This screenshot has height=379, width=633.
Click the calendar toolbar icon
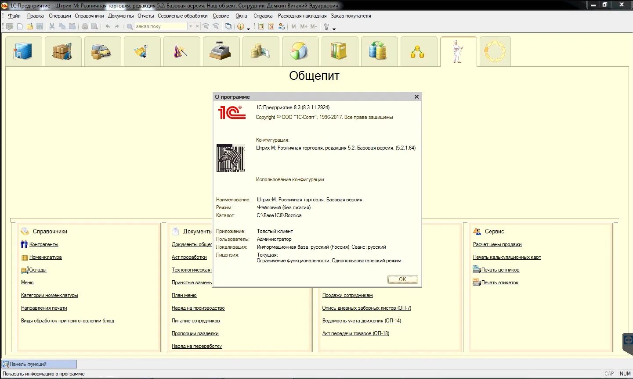(x=271, y=26)
